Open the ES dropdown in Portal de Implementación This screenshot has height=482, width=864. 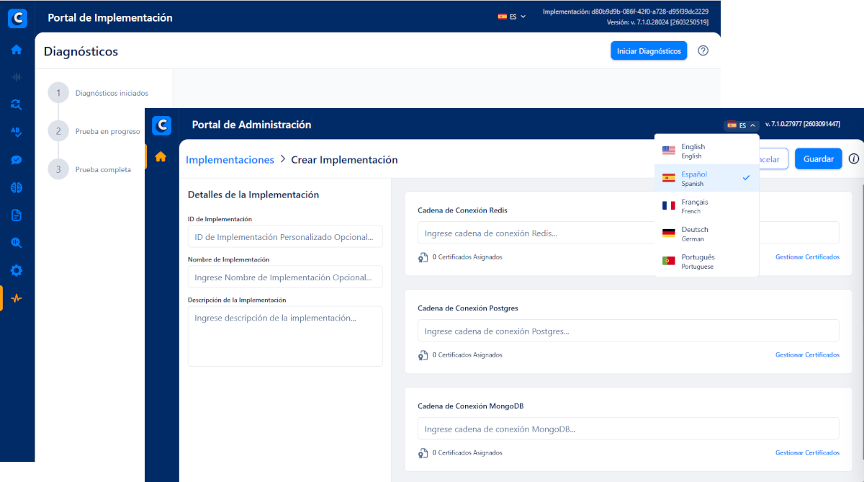click(512, 16)
